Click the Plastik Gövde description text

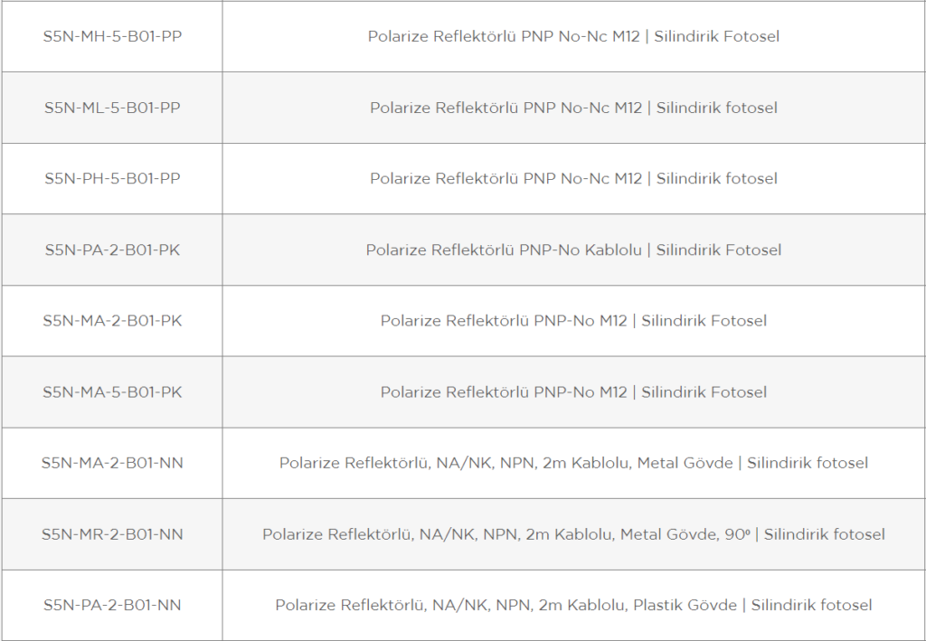[x=573, y=606]
